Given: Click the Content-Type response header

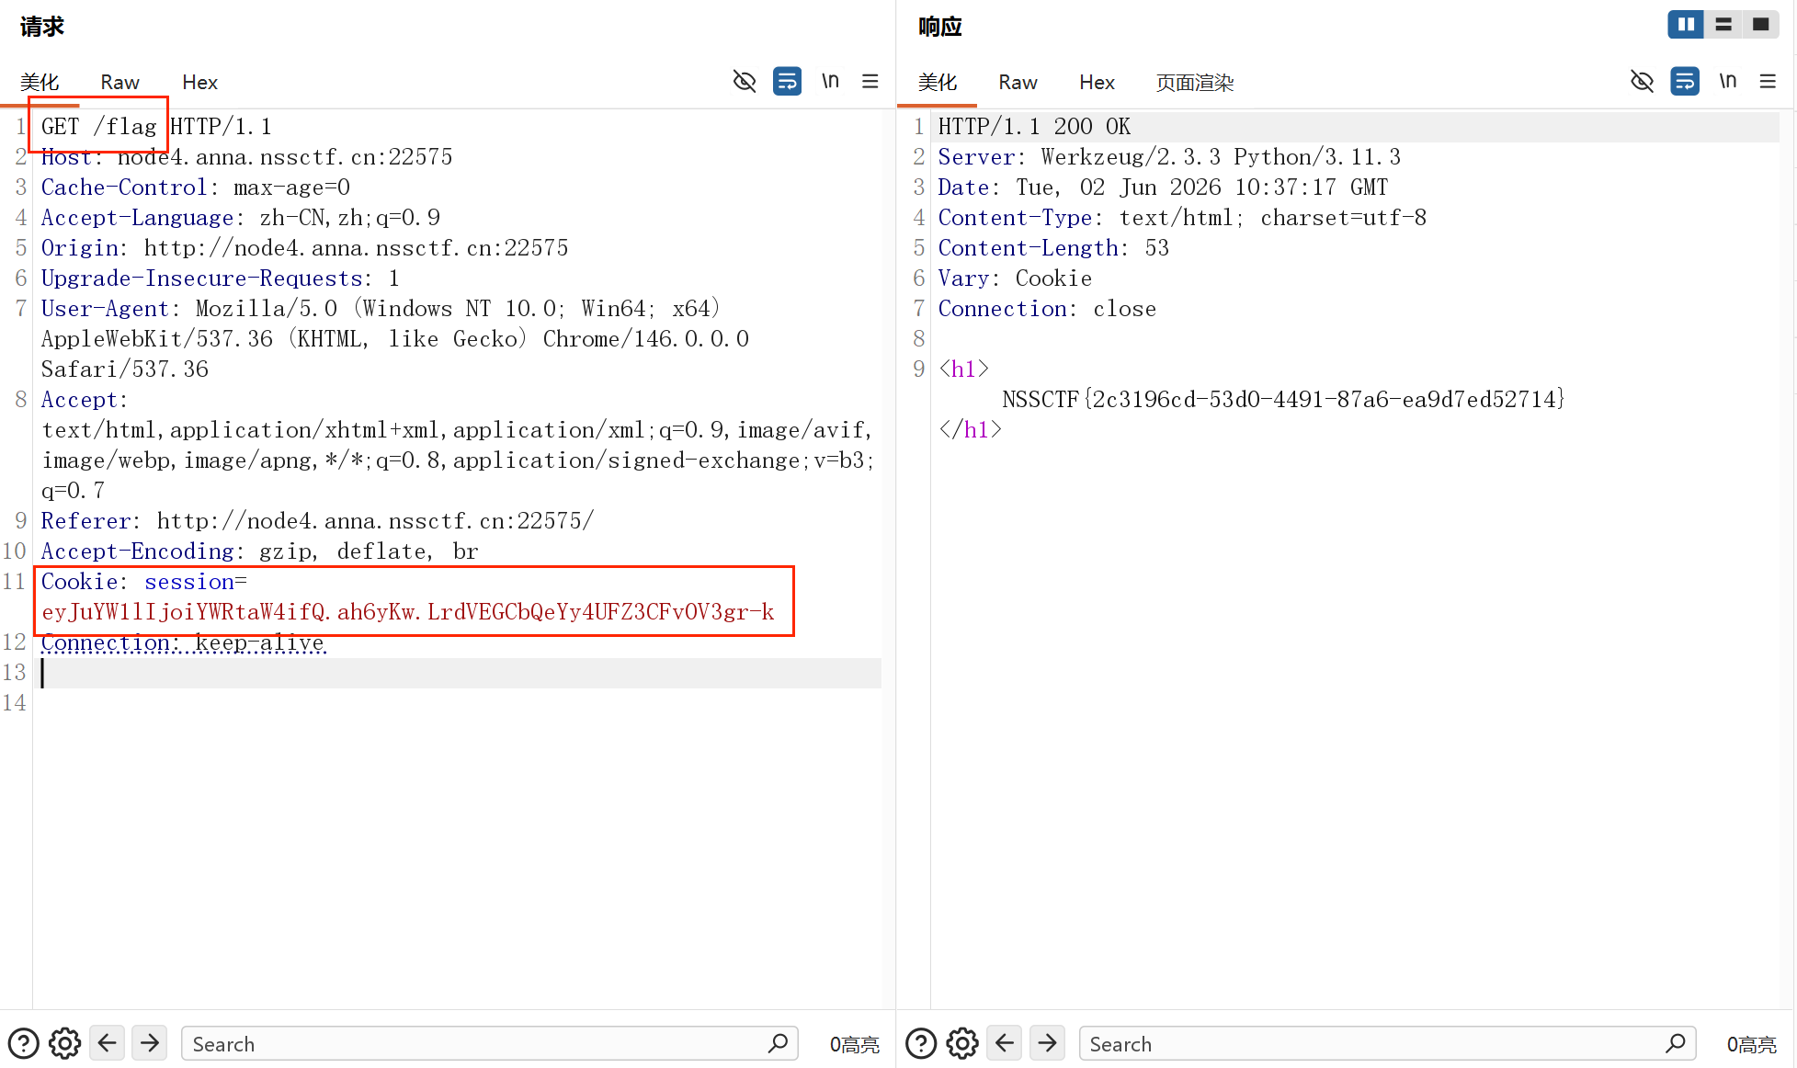Looking at the screenshot, I should click(x=1182, y=218).
